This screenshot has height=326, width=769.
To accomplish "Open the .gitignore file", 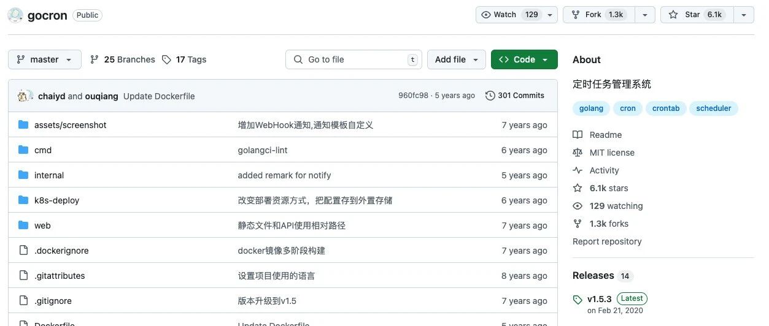I will [53, 301].
